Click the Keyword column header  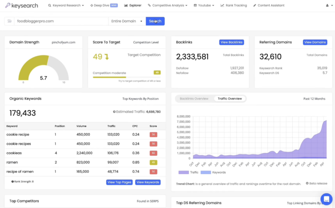tap(12, 126)
